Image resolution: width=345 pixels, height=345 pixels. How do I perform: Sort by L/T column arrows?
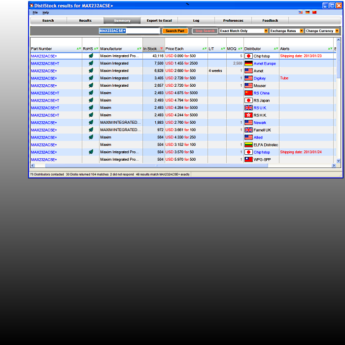point(223,49)
